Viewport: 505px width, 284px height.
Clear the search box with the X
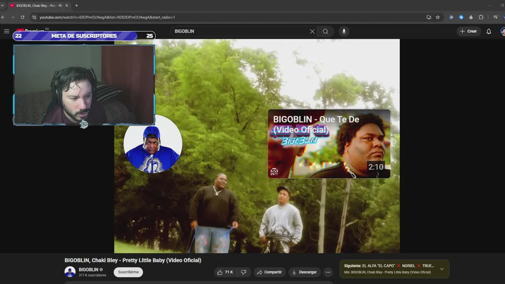312,31
